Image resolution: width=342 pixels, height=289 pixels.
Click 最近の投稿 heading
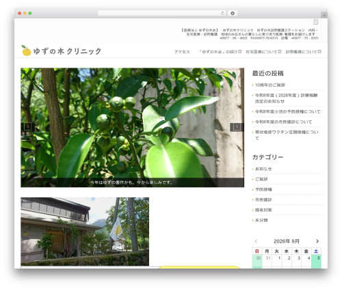tap(268, 73)
